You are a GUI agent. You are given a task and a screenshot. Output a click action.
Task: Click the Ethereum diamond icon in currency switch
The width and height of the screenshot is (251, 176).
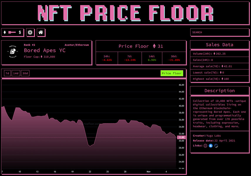[x=5, y=32]
